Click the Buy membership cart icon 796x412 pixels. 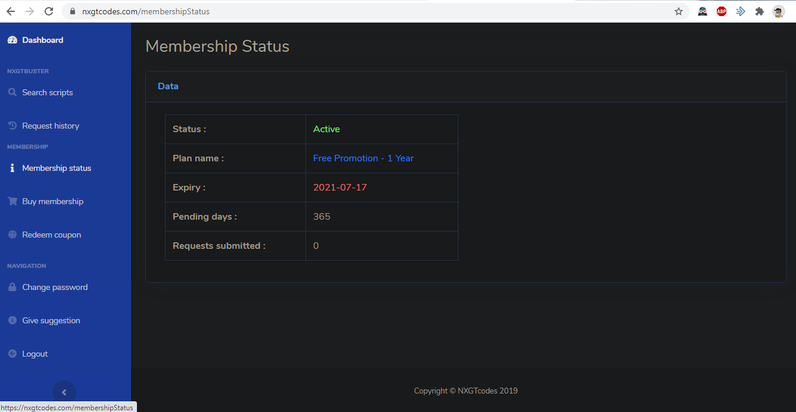[12, 201]
